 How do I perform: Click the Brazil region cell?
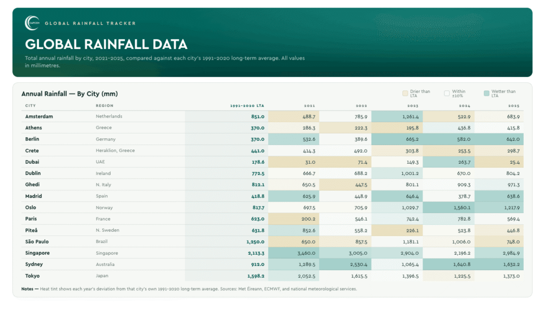click(102, 241)
